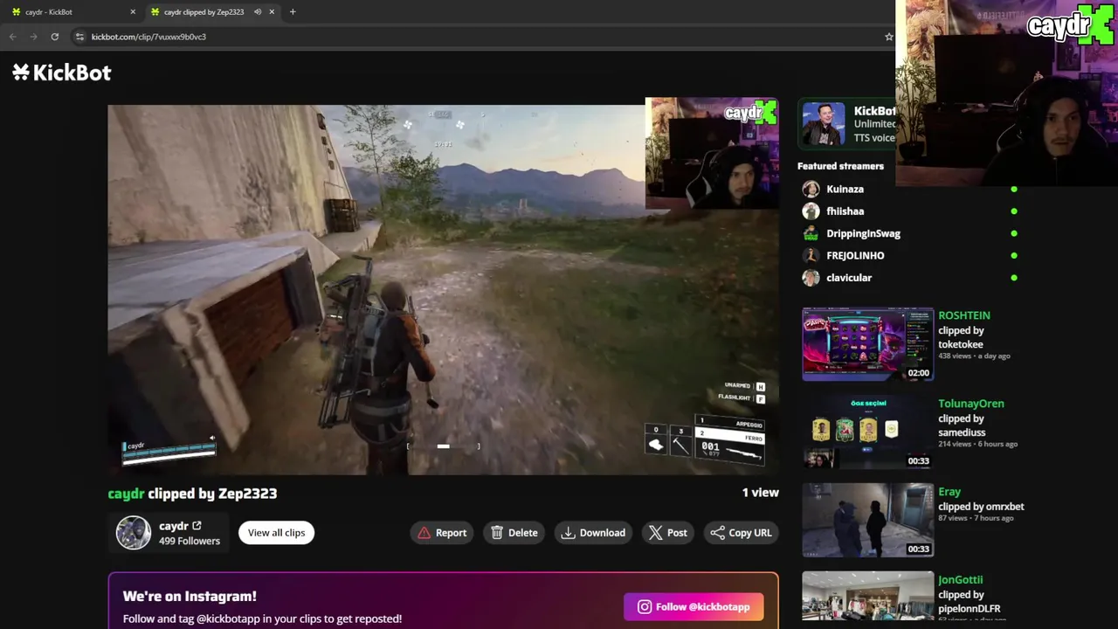Open featured streamer DrippingInSwag
Screen dimensions: 1118x629
(863, 233)
